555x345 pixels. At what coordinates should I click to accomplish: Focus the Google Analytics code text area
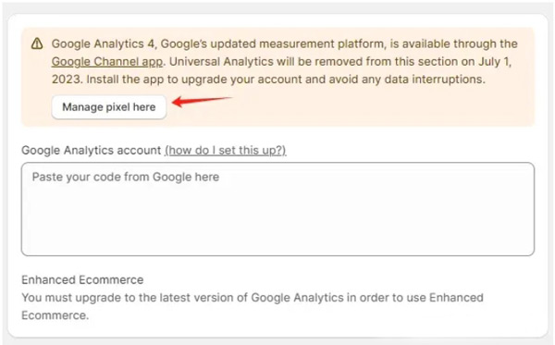pyautogui.click(x=277, y=209)
